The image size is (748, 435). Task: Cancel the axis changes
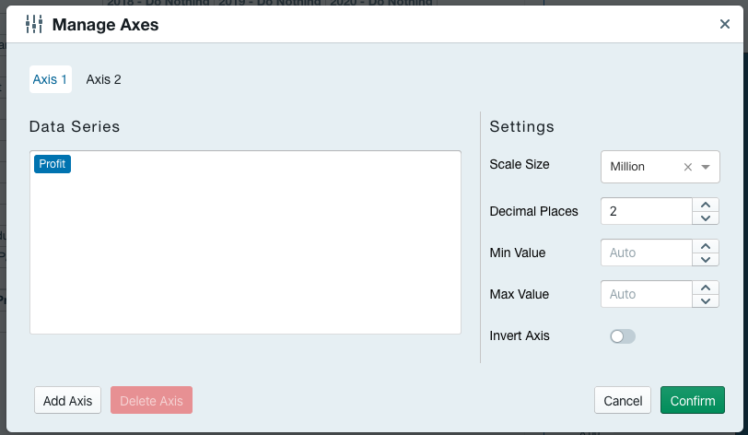[x=623, y=401]
